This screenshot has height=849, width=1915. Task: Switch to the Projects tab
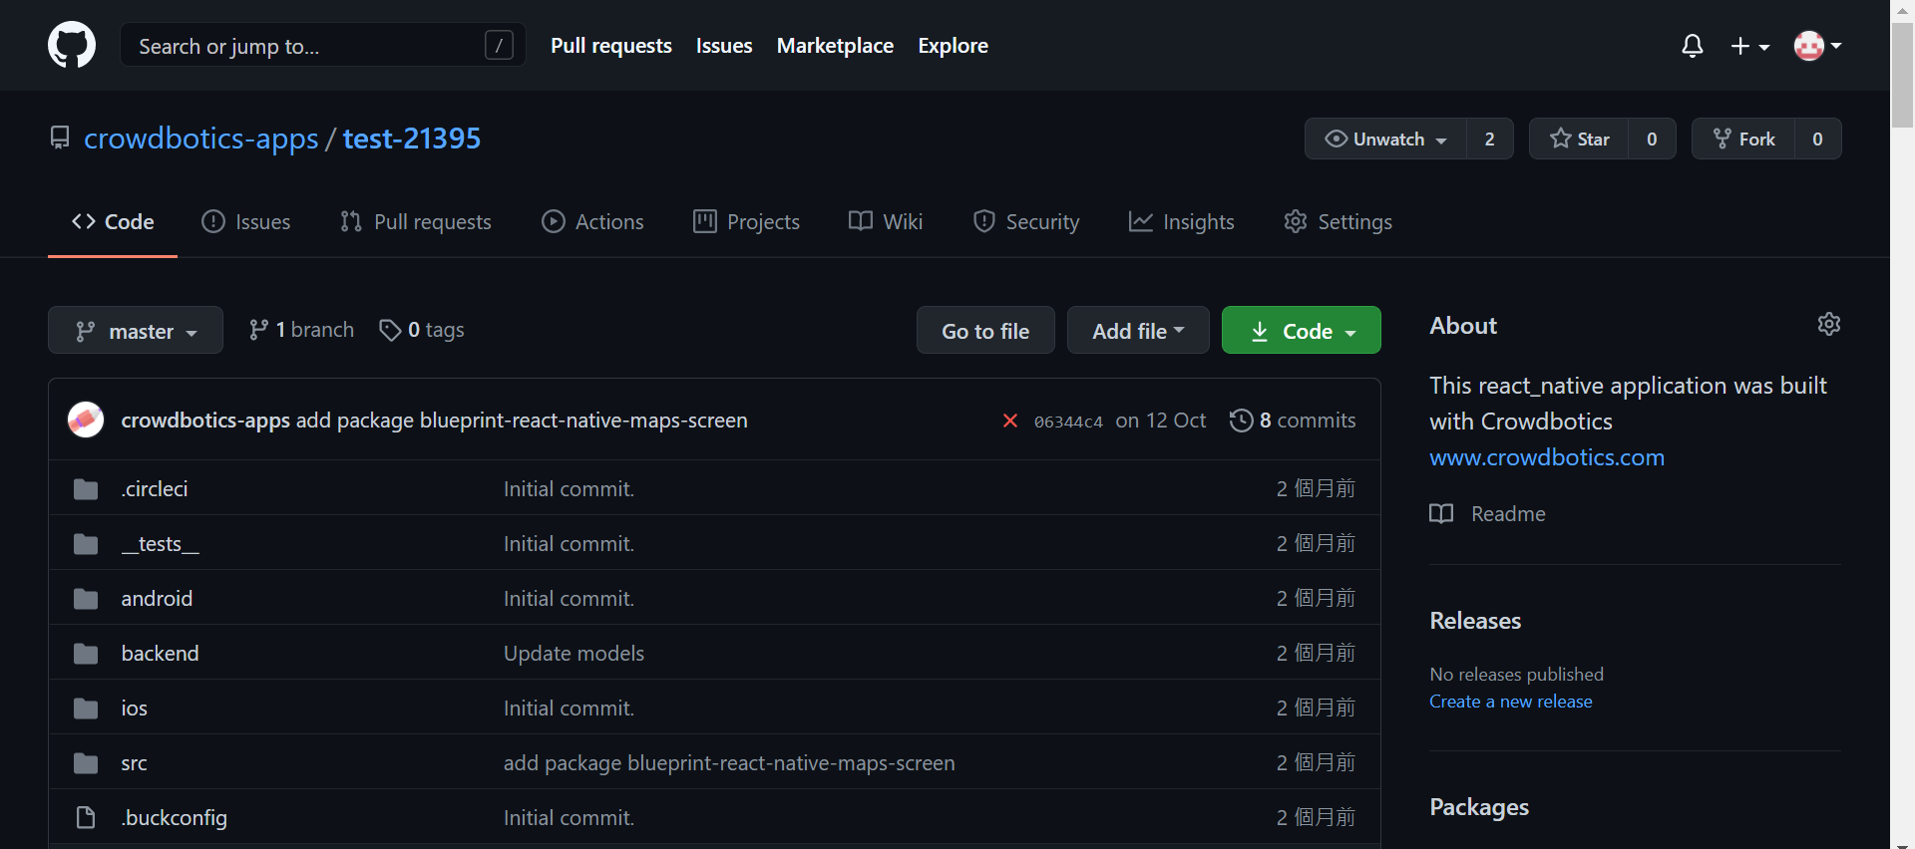coord(746,221)
